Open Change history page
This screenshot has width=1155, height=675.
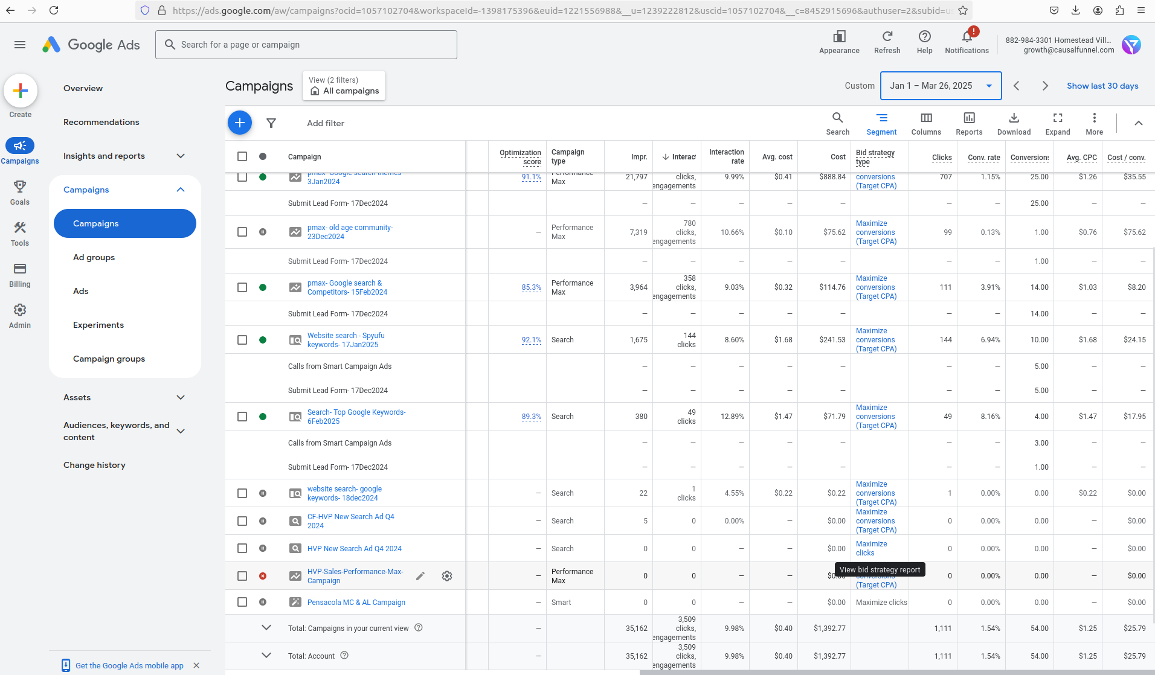[94, 465]
